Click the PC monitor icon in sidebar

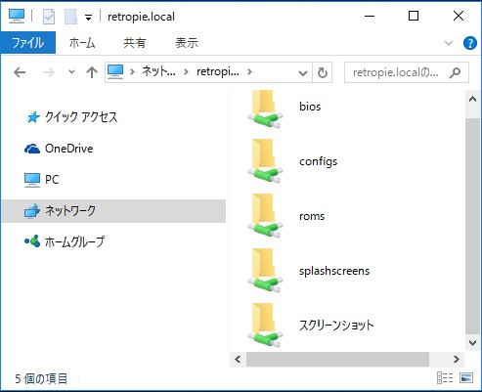click(32, 180)
